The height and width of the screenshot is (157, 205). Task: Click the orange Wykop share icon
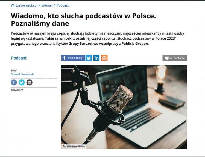pyautogui.click(x=104, y=58)
